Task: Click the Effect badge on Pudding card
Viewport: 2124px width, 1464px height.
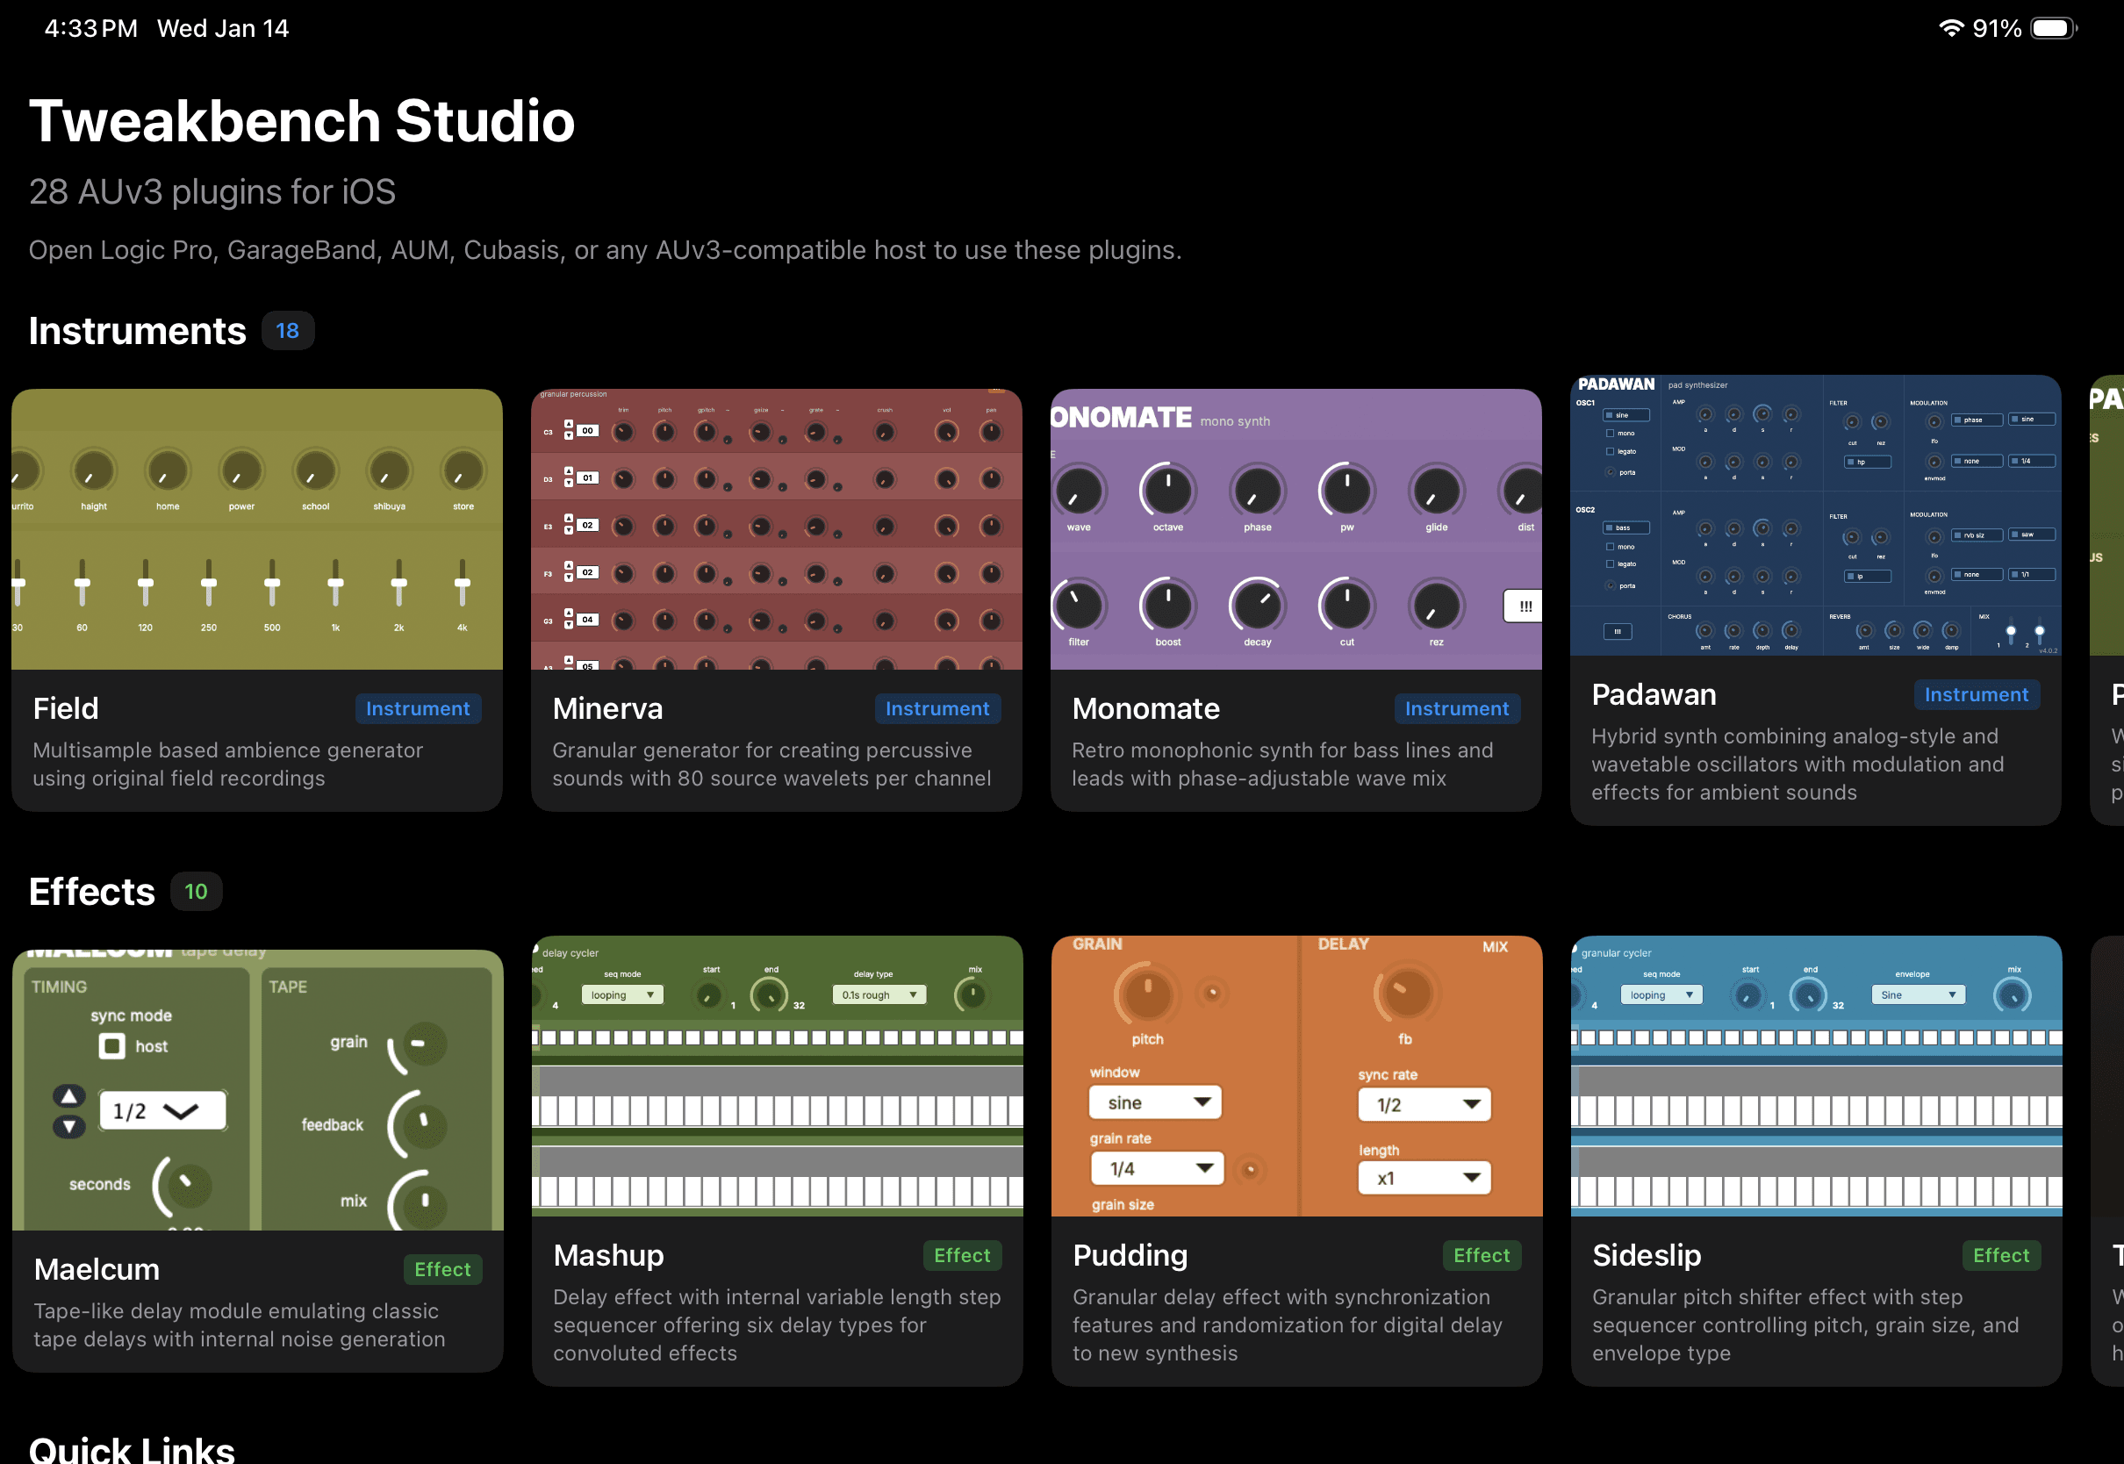Action: (1482, 1255)
